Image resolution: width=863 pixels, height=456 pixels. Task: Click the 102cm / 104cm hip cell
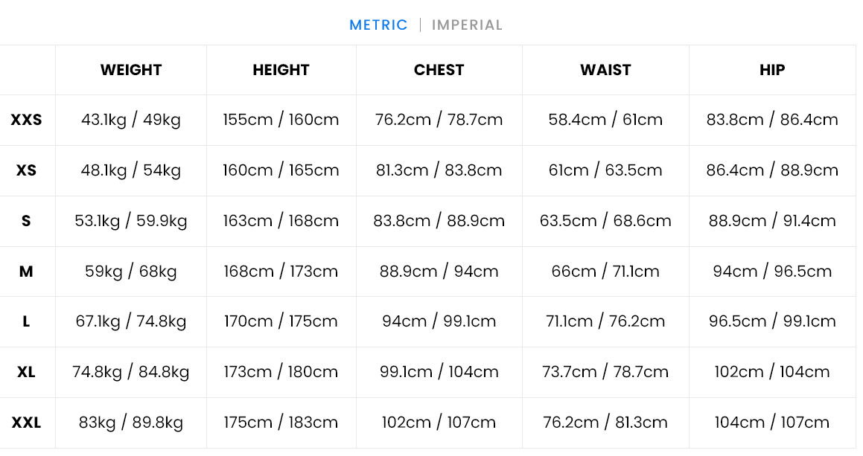tap(772, 372)
